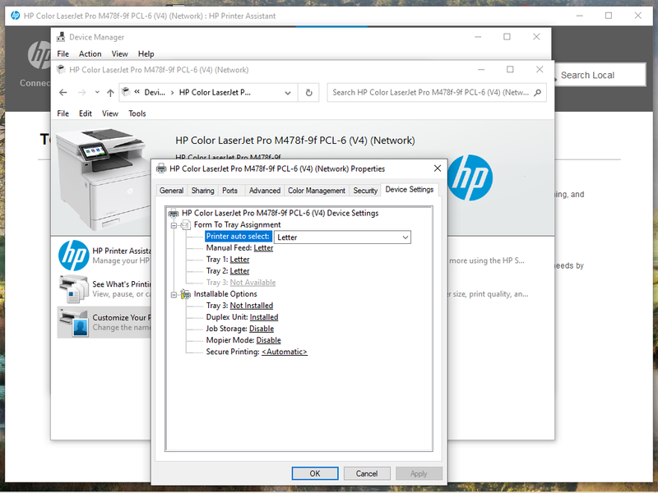
Task: Click the large blue hp logo
Action: (470, 177)
